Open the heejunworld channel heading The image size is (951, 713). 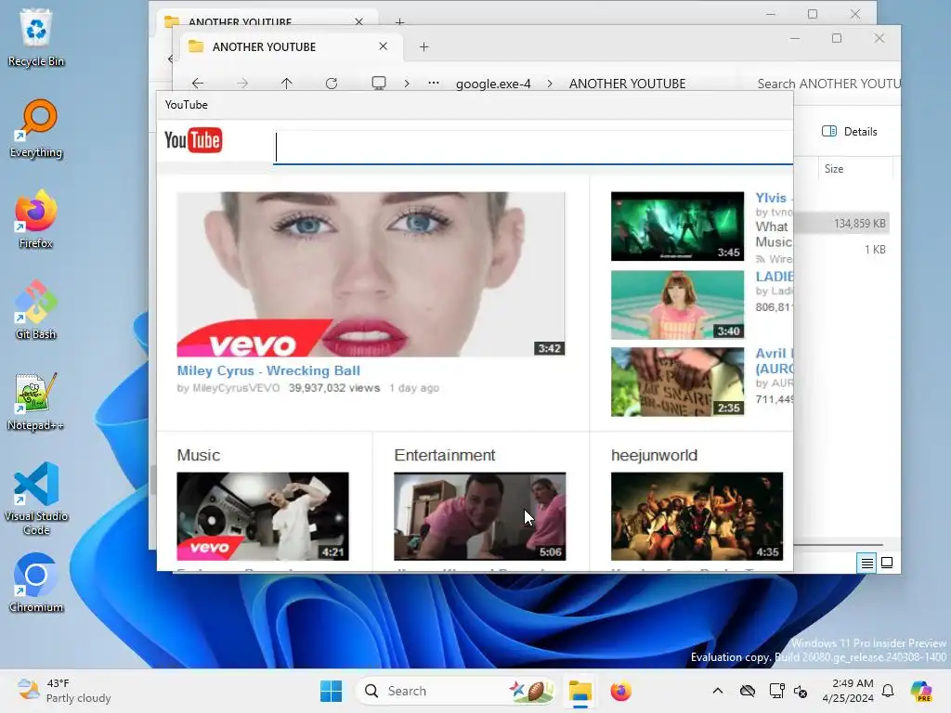(655, 455)
